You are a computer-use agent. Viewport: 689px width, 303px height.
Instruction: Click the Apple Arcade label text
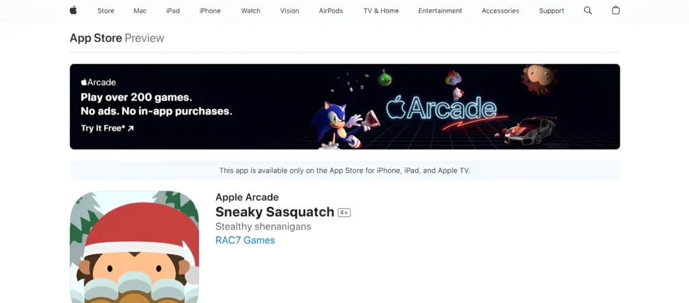(x=247, y=197)
